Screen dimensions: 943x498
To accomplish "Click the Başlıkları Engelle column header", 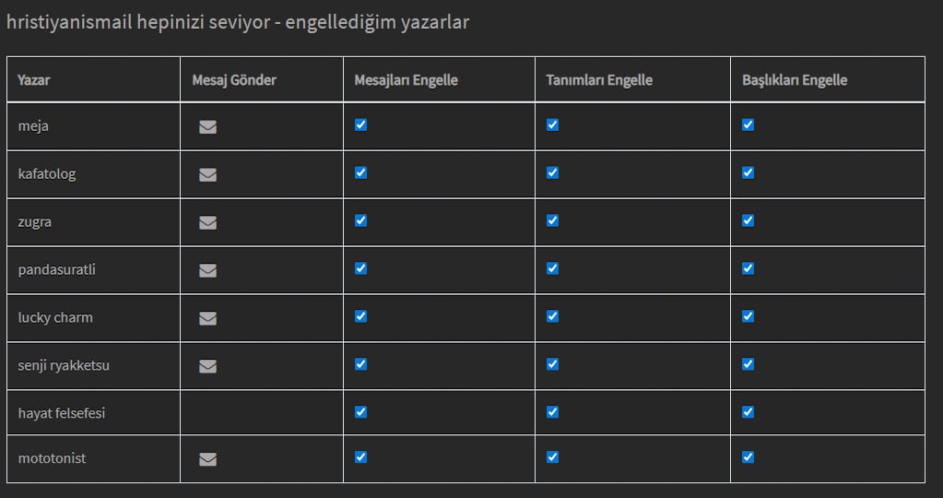I will coord(794,79).
